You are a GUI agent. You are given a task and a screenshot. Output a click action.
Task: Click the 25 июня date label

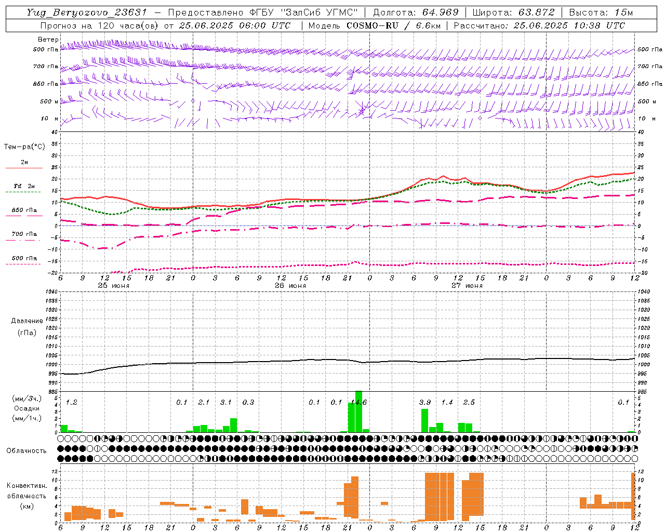point(114,285)
